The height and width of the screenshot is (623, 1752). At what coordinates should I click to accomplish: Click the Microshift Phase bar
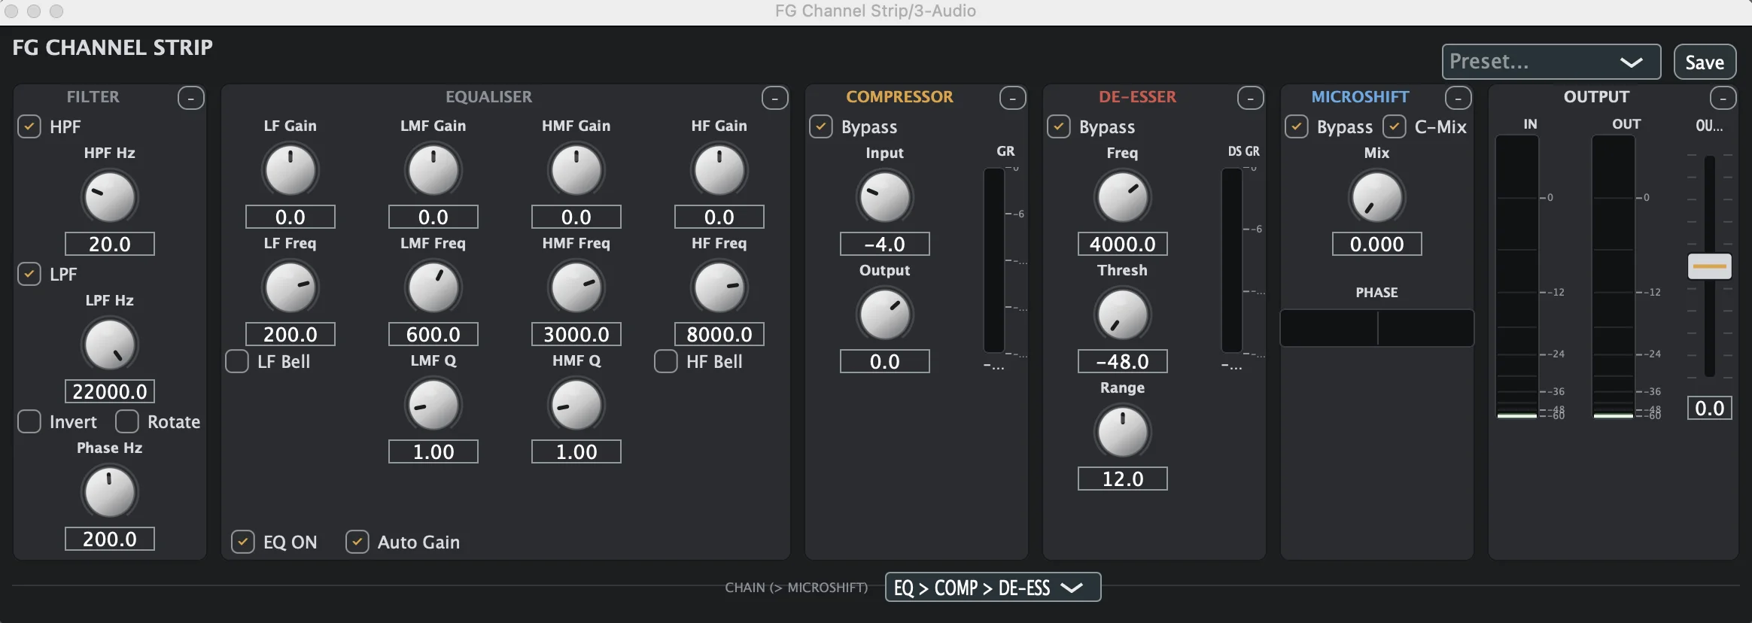pos(1377,328)
